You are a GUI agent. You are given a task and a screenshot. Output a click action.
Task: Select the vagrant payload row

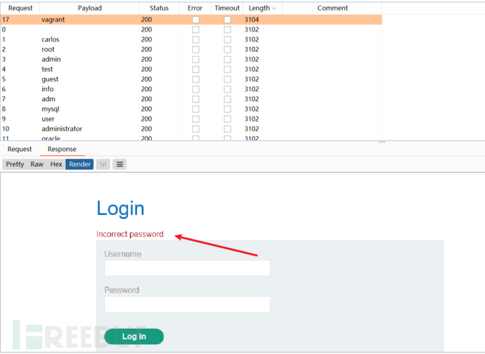191,20
